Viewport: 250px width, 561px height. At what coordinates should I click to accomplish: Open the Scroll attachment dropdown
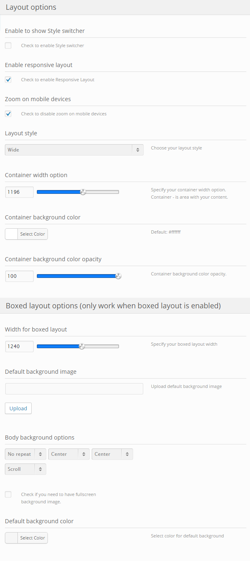(x=26, y=469)
